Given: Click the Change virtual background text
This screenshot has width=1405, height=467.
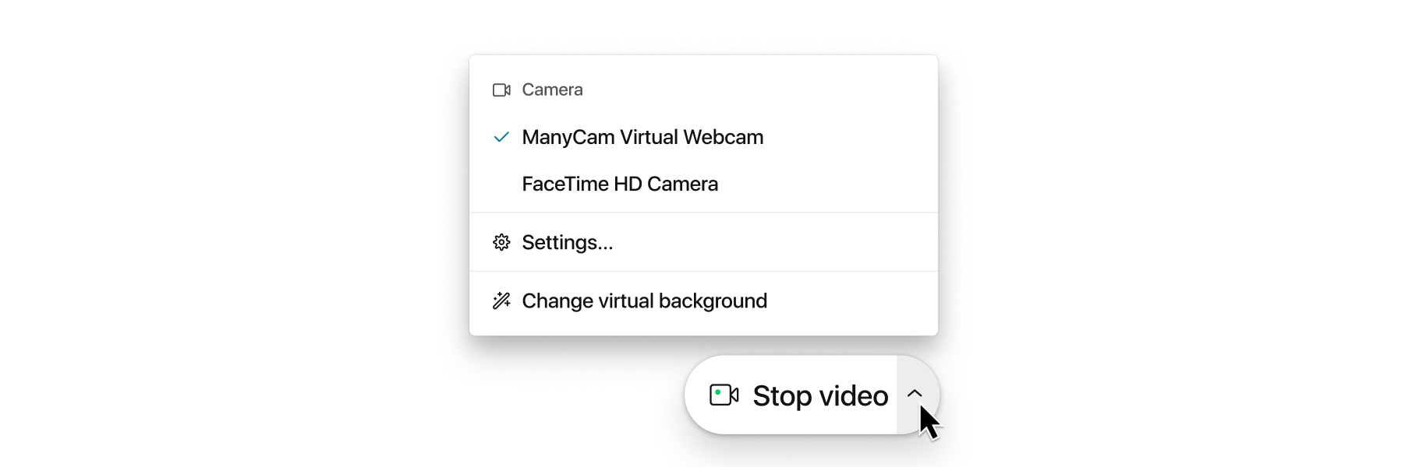Looking at the screenshot, I should point(644,300).
